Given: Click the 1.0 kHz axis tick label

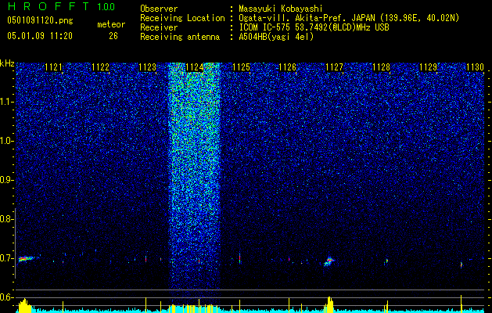Looking at the screenshot, I should click(x=7, y=141).
